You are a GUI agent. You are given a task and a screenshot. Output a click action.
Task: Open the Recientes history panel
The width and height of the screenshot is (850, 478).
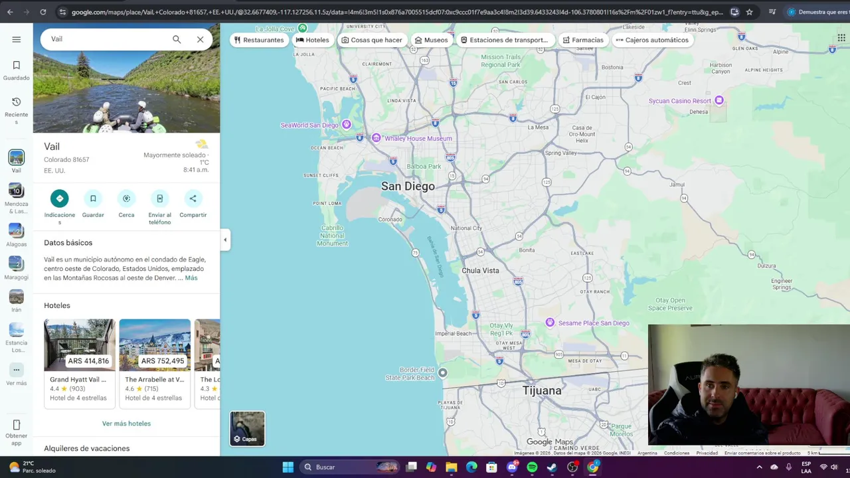pyautogui.click(x=16, y=110)
